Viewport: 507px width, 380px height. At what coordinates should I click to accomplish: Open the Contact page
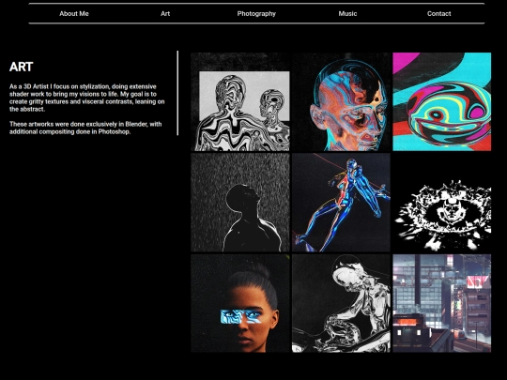(x=438, y=13)
